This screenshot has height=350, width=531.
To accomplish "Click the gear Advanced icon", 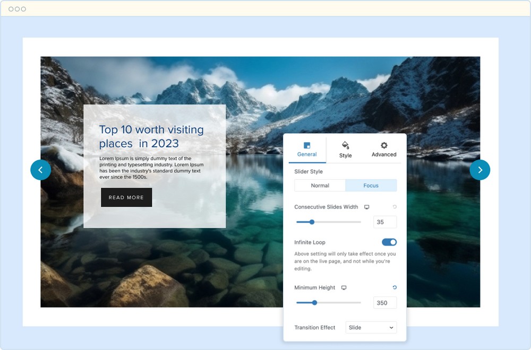I will click(x=384, y=145).
